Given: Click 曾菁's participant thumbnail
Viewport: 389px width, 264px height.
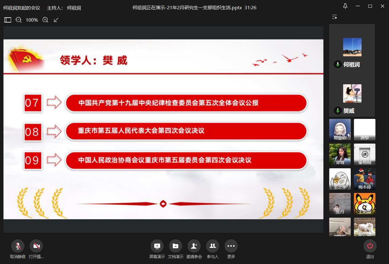Looking at the screenshot, I should pos(340,154).
